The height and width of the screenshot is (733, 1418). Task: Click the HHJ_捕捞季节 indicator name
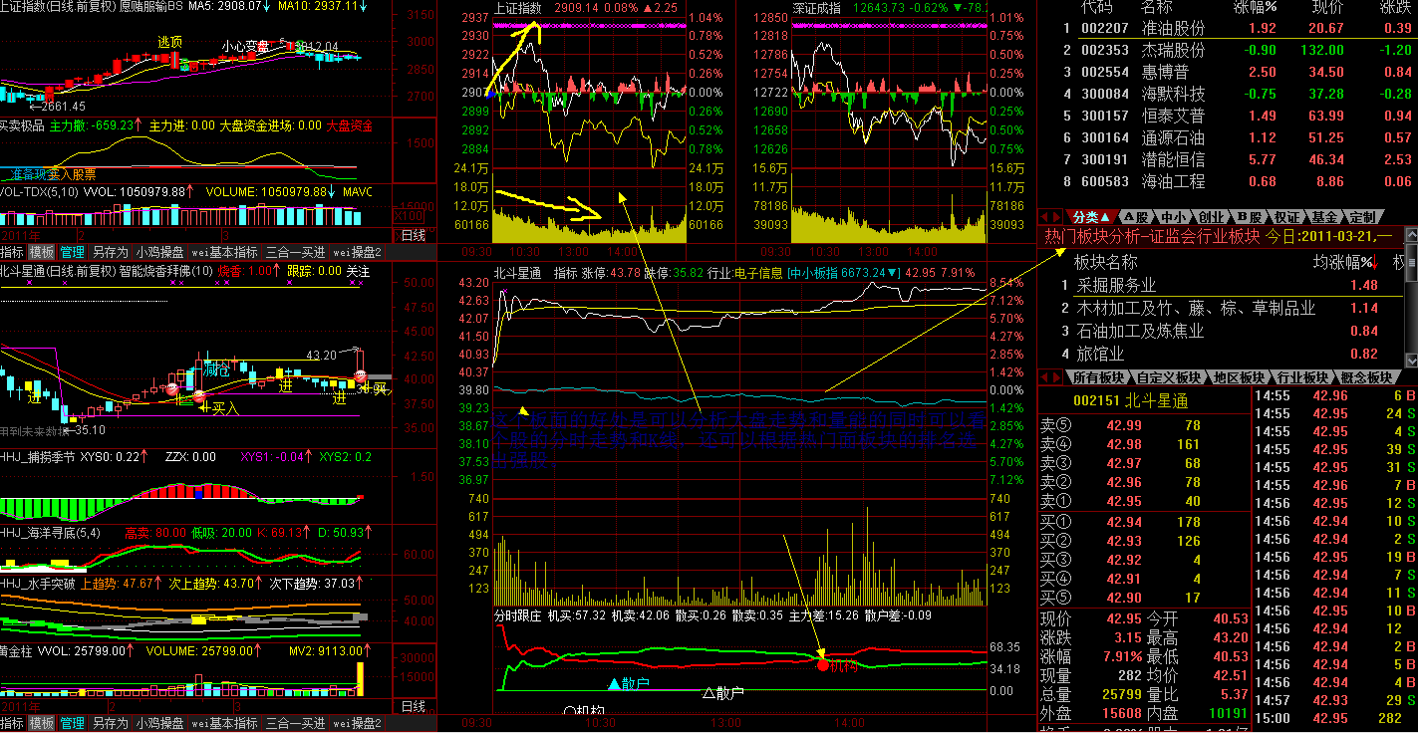(37, 457)
